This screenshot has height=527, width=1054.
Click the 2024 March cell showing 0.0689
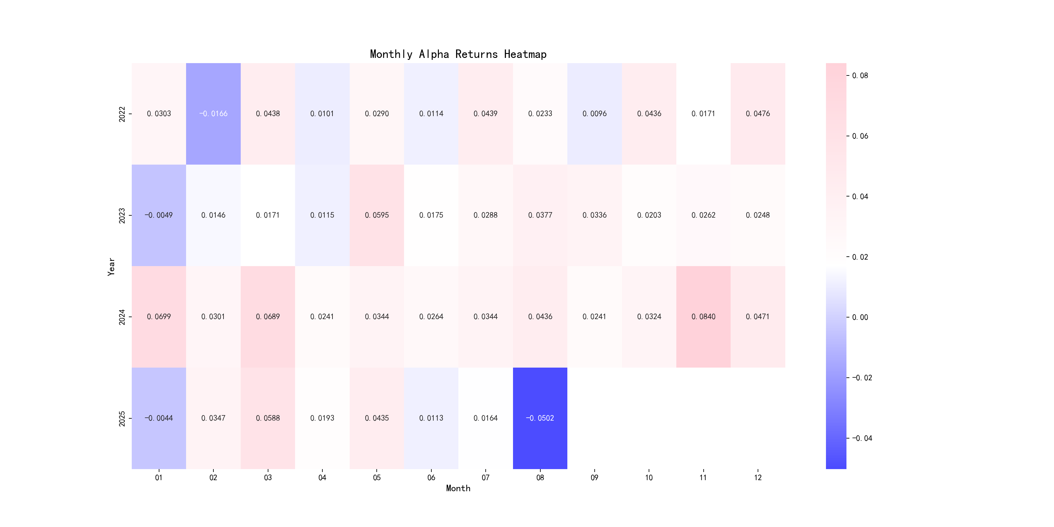pyautogui.click(x=268, y=317)
